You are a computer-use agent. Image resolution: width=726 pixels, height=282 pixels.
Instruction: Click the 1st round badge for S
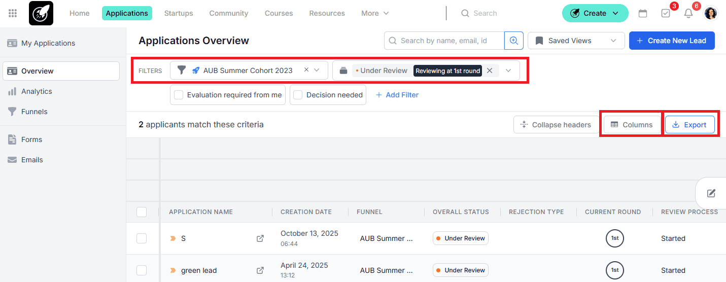point(615,238)
